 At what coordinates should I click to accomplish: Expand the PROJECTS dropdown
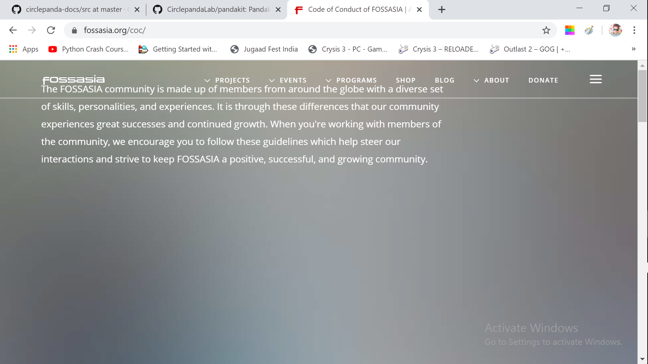click(x=227, y=80)
